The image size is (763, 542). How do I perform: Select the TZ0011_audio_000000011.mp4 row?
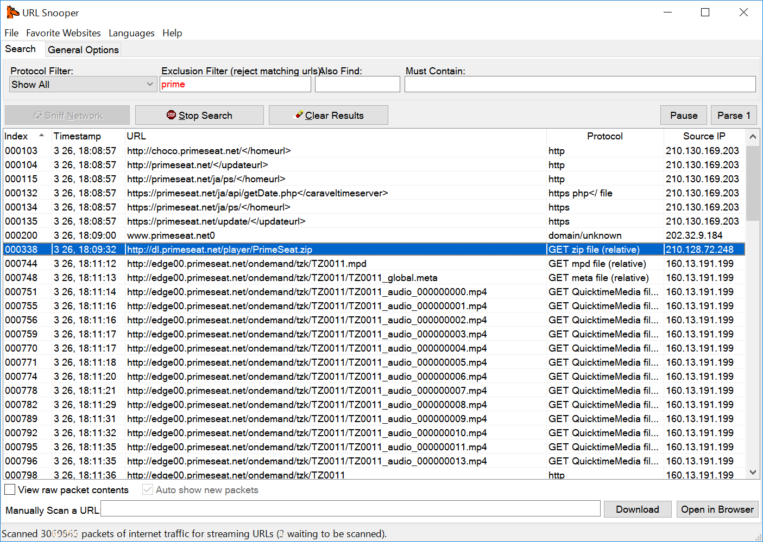(374, 447)
